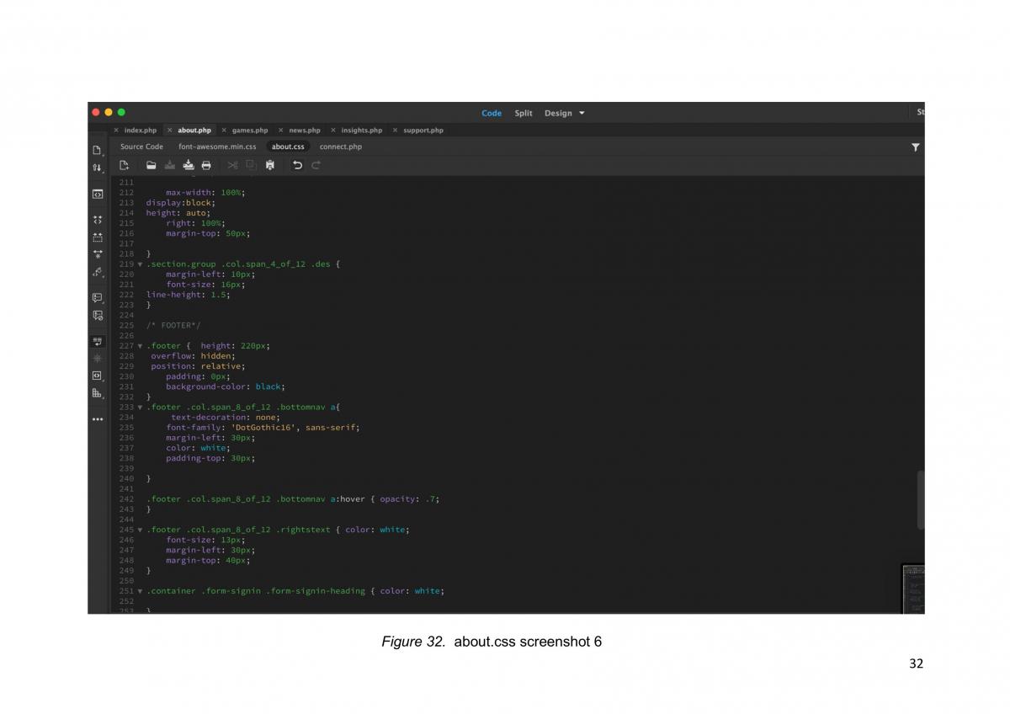Click the Format Source Code brush icon
Screen dimensions: 1010x714
(98, 272)
